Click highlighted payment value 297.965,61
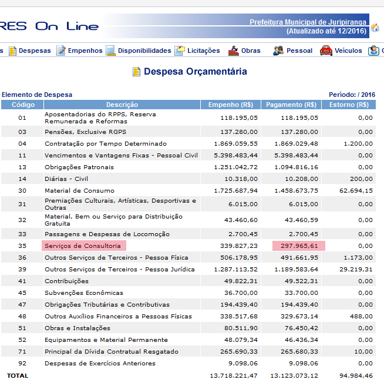The width and height of the screenshot is (384, 383). (x=299, y=246)
